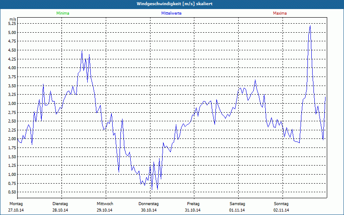This screenshot has width=344, height=215.
Task: Click the date 28.10.14
Action: click(60, 210)
